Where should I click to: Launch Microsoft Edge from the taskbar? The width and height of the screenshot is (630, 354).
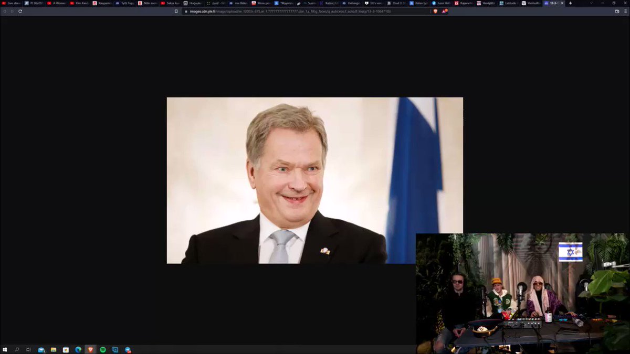coord(78,349)
